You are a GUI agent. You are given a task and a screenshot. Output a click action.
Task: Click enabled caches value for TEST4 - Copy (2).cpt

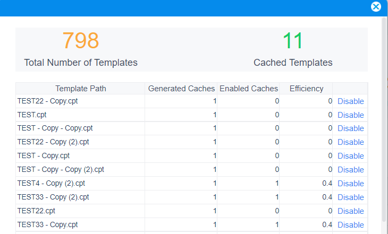[277, 184]
